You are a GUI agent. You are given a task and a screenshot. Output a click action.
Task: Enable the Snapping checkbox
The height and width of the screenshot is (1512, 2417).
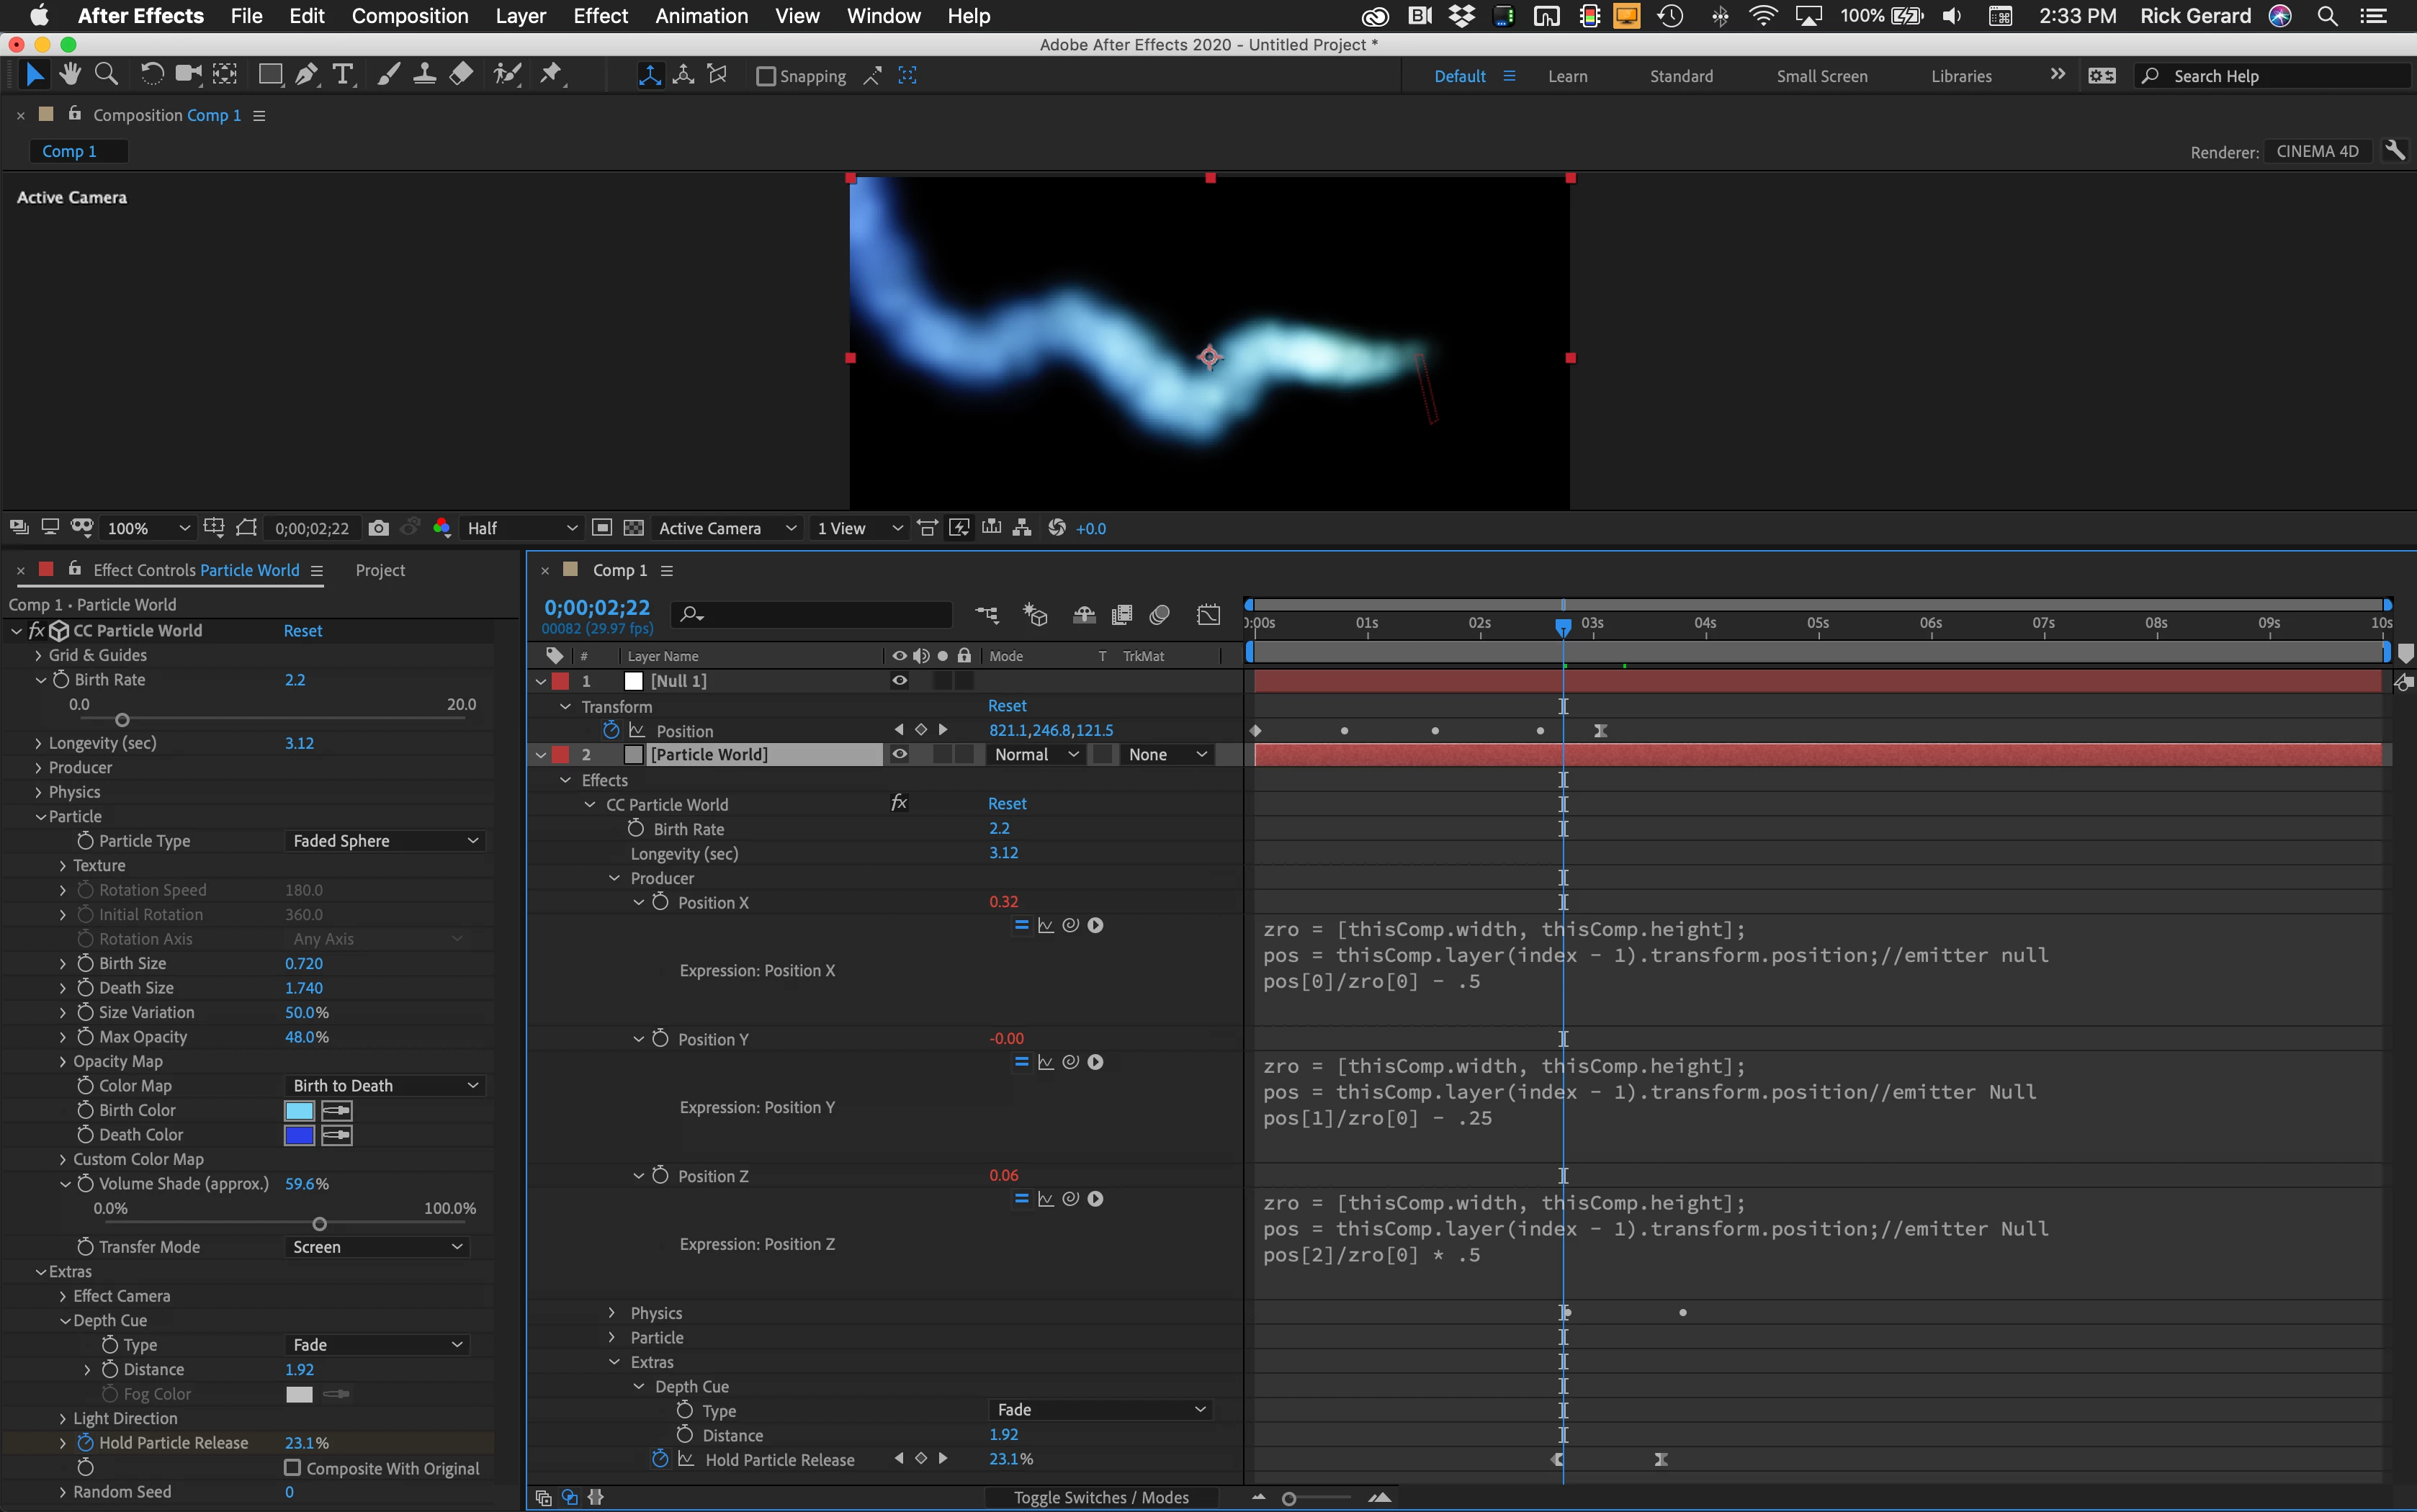coord(766,76)
